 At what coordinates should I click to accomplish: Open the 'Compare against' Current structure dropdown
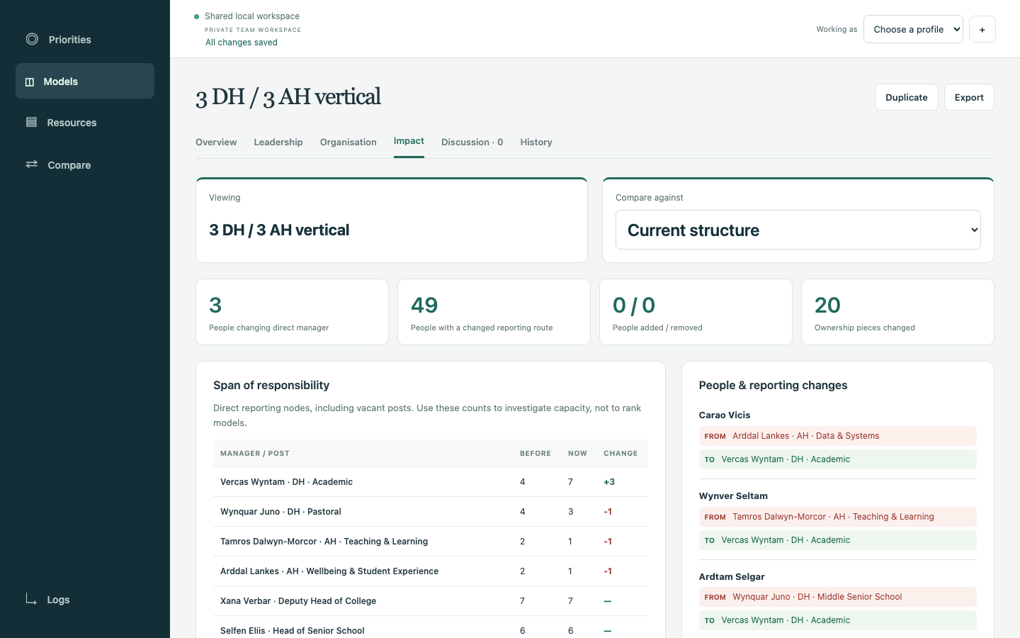click(x=798, y=230)
